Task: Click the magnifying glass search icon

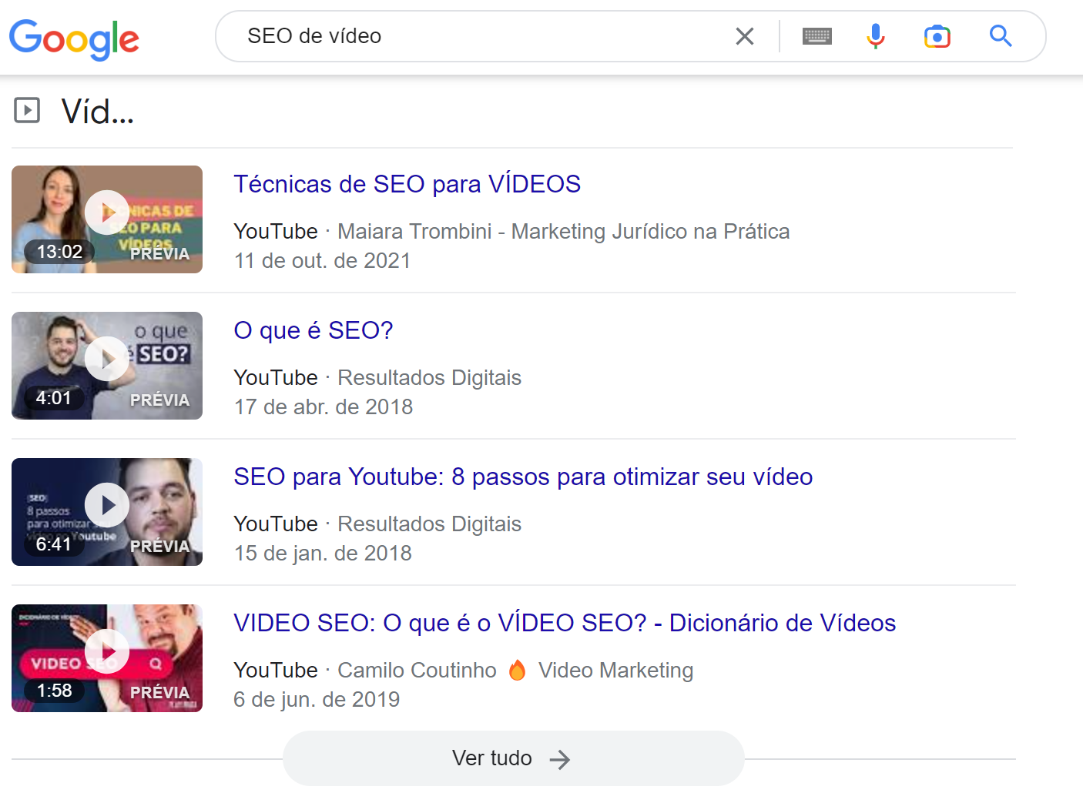Action: point(1000,35)
